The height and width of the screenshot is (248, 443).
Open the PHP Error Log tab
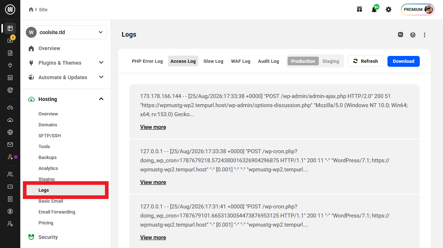pyautogui.click(x=147, y=61)
